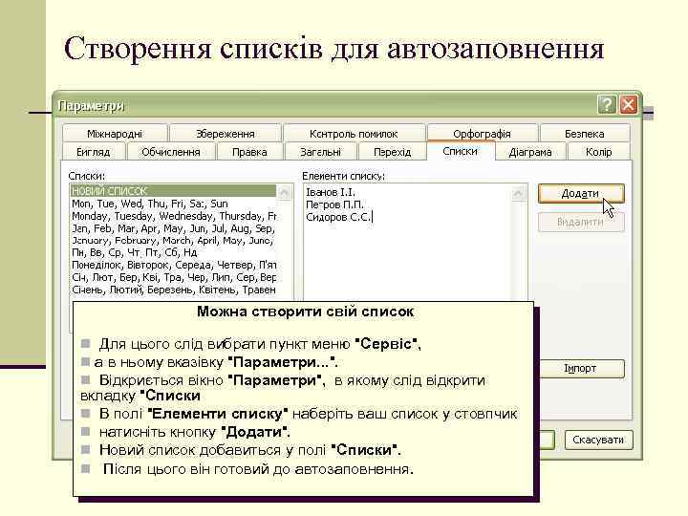
Task: Select the 'January, February, March' list row
Action: coord(173,241)
